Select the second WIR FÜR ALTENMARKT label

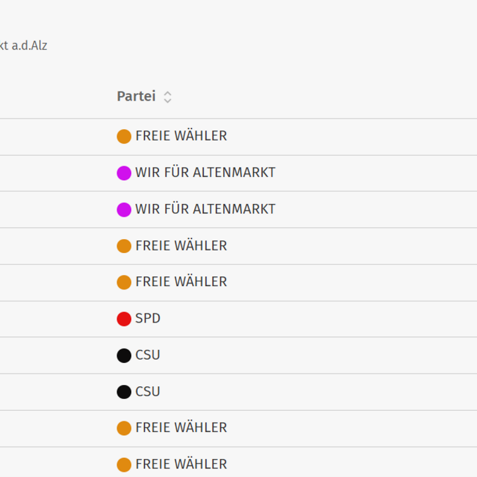point(205,209)
